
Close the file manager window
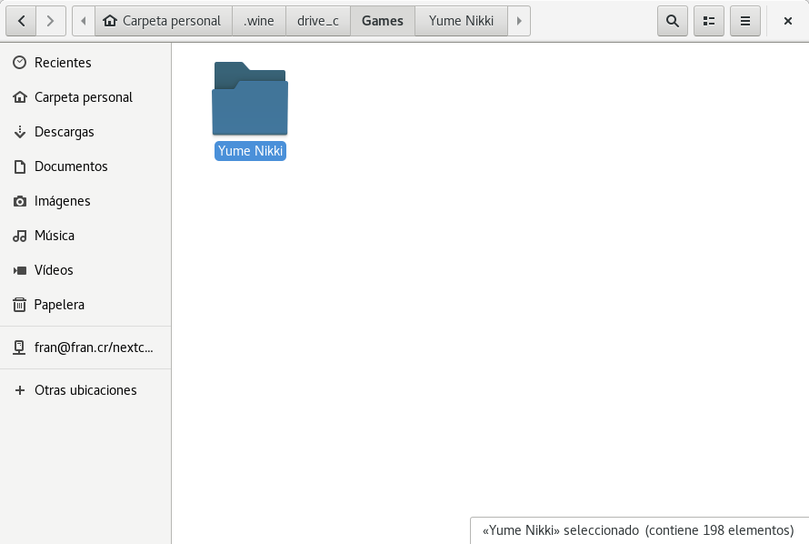click(788, 21)
